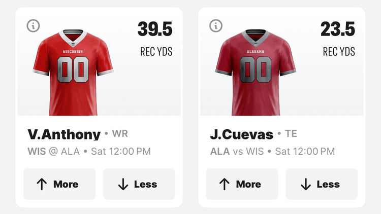Click the down arrow on V.Anthony's Less
The height and width of the screenshot is (214, 381).
(x=123, y=184)
